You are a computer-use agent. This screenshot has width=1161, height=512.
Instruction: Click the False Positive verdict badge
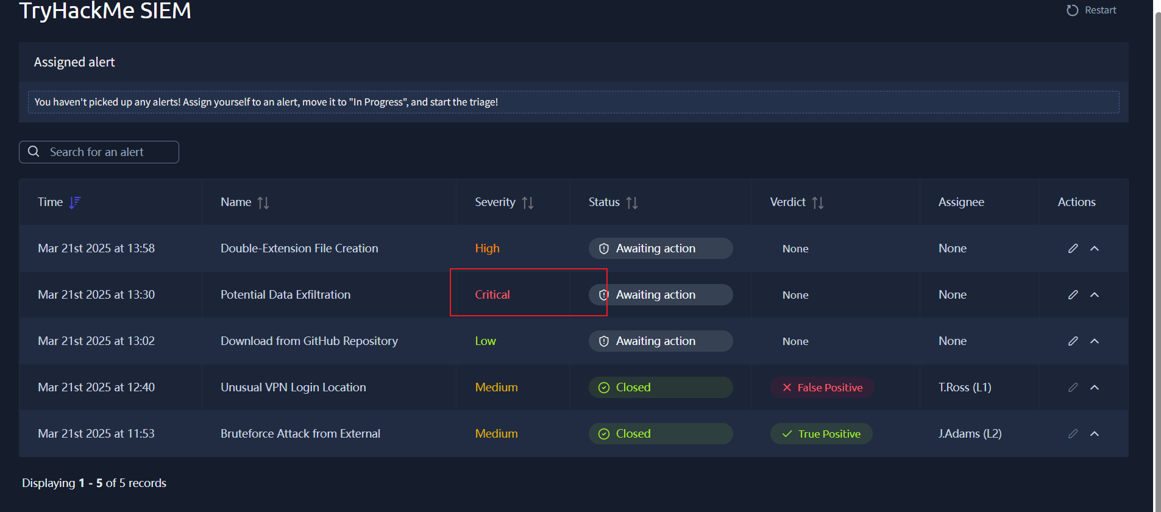[x=822, y=388]
